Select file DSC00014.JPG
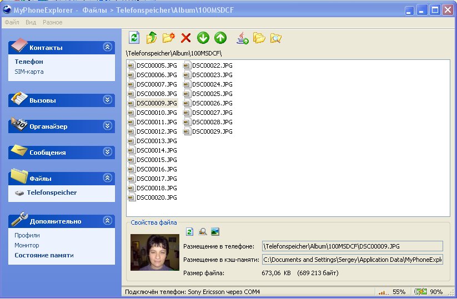Viewport: 457px width, 299px height. coord(153,150)
